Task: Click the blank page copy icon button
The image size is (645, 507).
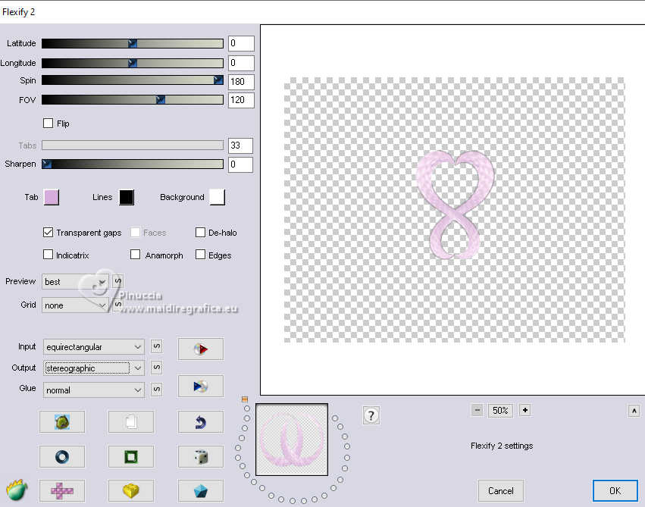Action: (131, 422)
